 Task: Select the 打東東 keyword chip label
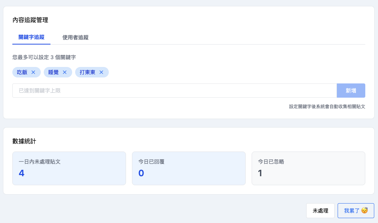87,72
